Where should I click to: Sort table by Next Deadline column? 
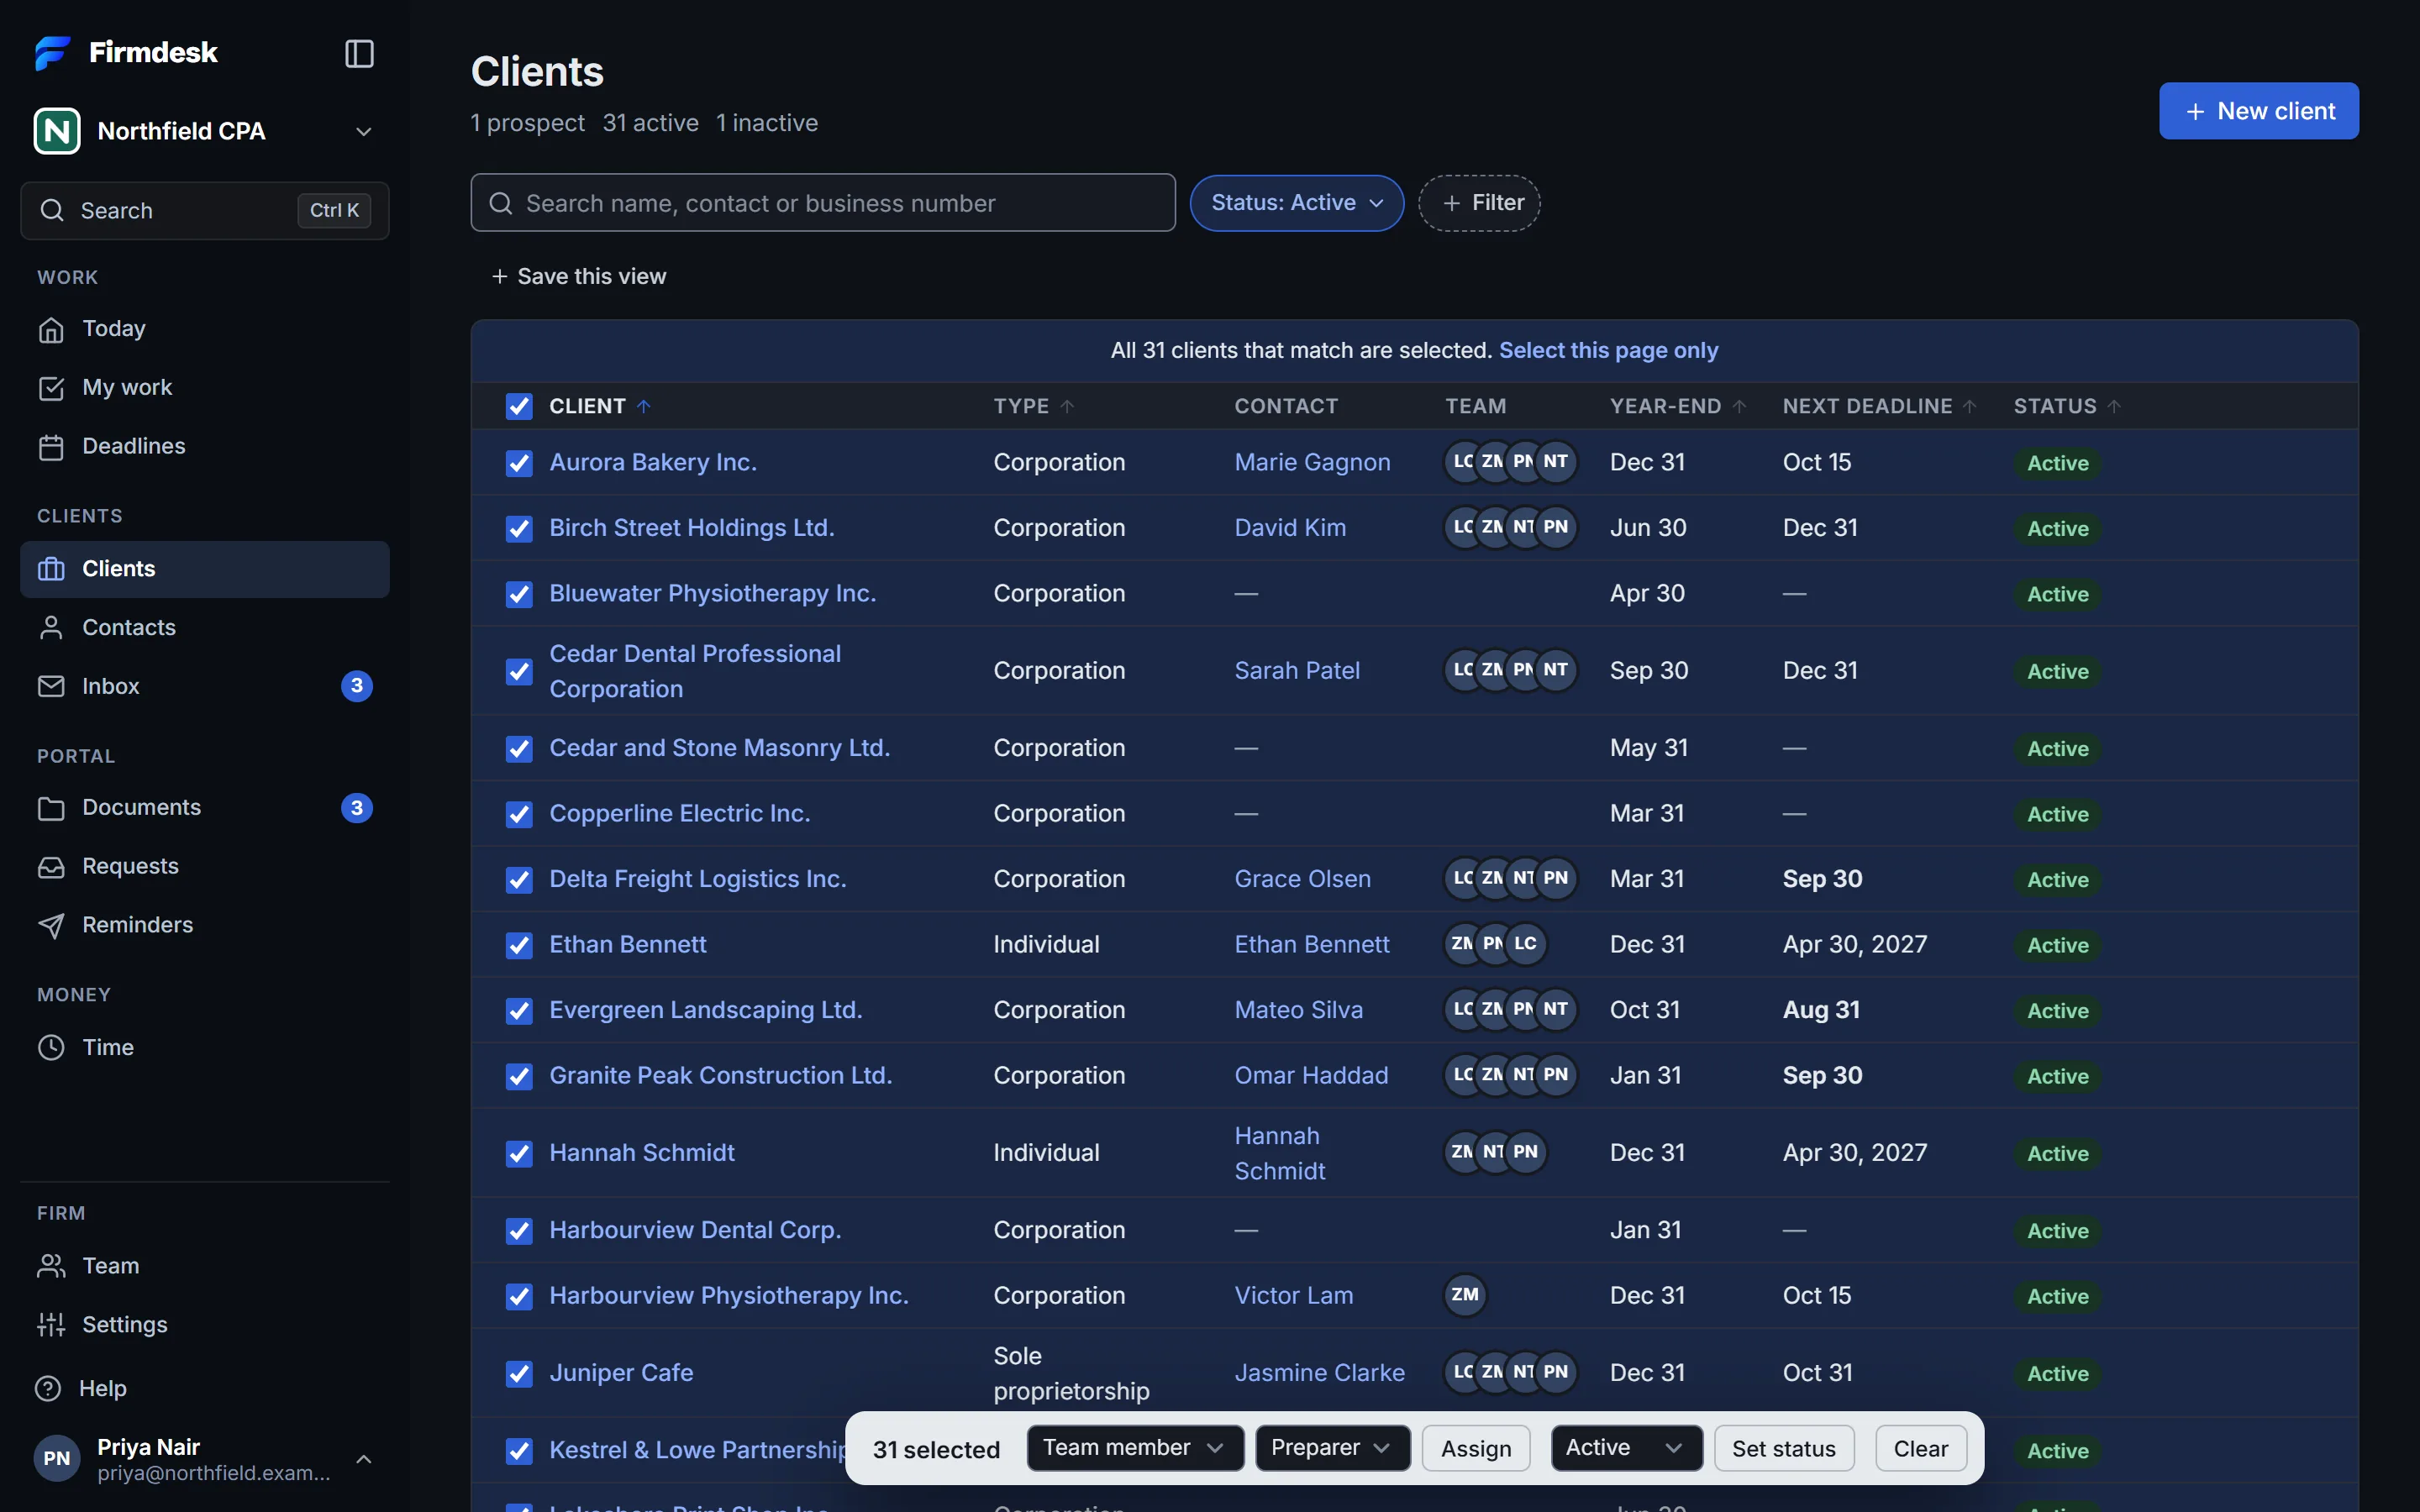click(x=1879, y=406)
